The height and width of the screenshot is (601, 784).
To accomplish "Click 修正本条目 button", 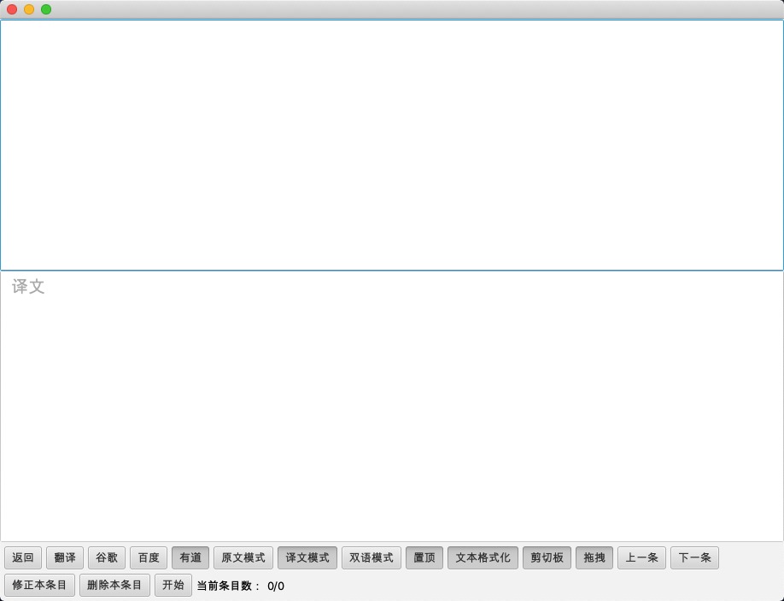I will pos(39,585).
